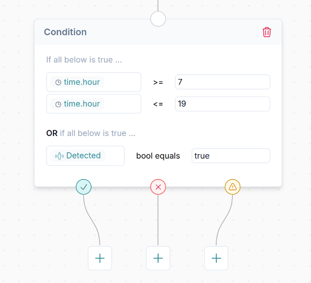Viewport: 311px width, 283px height.
Task: Click the clock icon in first time.hour row
Action: [x=58, y=82]
